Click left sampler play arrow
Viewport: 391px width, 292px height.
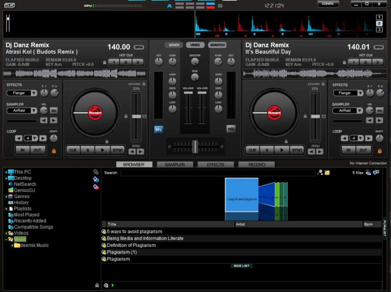point(54,121)
